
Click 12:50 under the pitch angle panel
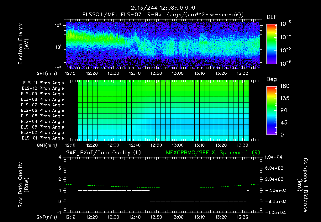tap(156, 145)
